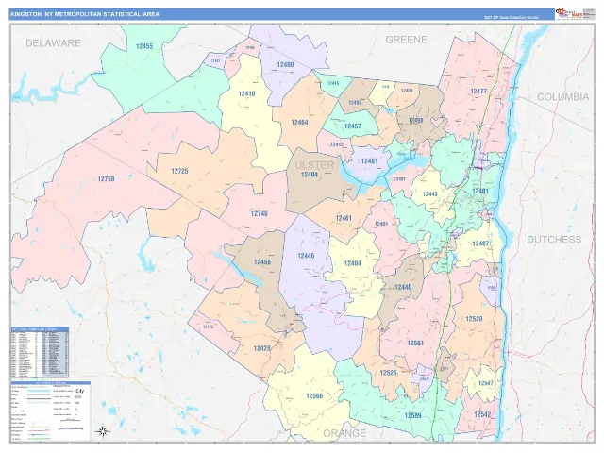This screenshot has width=604, height=453.
Task: Click ZIP code 12566 label
Action: coord(314,396)
